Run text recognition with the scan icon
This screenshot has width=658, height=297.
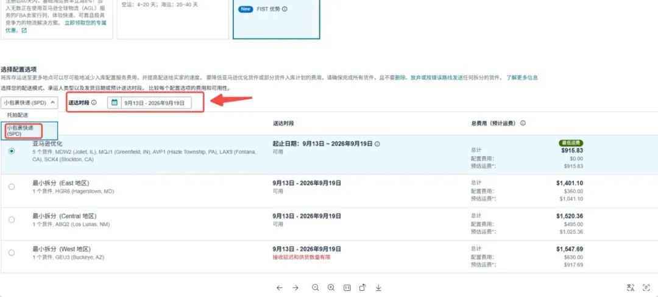pyautogui.click(x=646, y=288)
